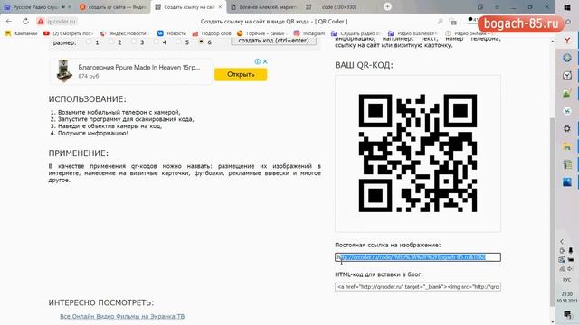Click the qrcoder.ru address bar
Screen dimensions: 579x325
coord(62,22)
